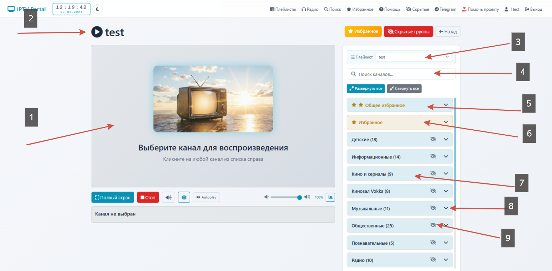Expand the Общее избранное group chevron
This screenshot has height=271, width=552.
(x=446, y=105)
